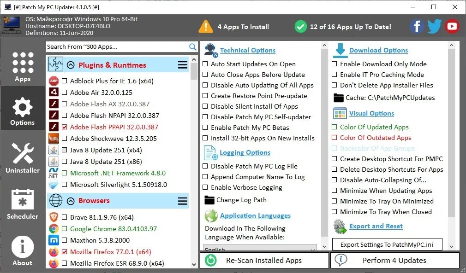Image resolution: width=466 pixels, height=273 pixels.
Task: Click the Java 8 Update 251 (x64) icon
Action: pyautogui.click(x=54, y=150)
